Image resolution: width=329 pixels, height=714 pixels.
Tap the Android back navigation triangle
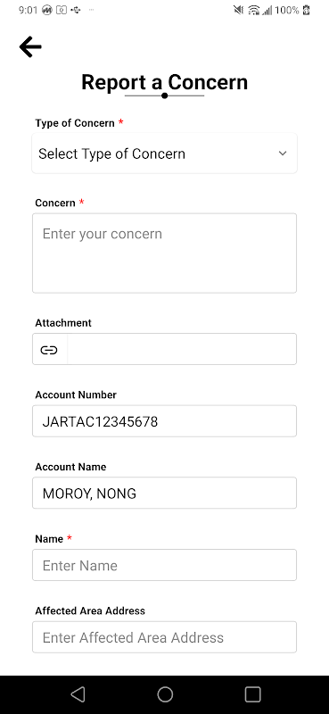78,694
